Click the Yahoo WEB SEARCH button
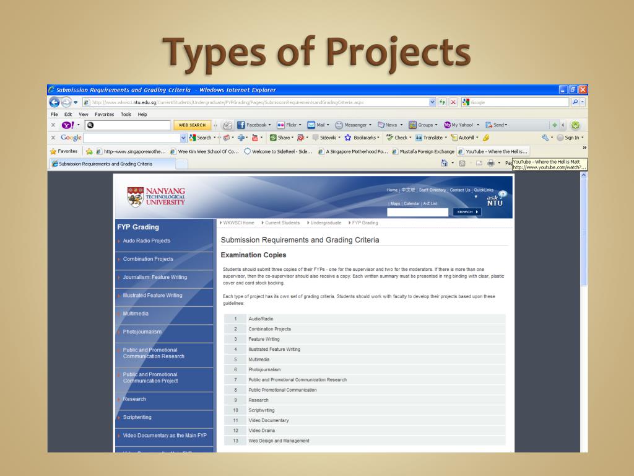Viewport: 634px width, 476px height. click(192, 125)
